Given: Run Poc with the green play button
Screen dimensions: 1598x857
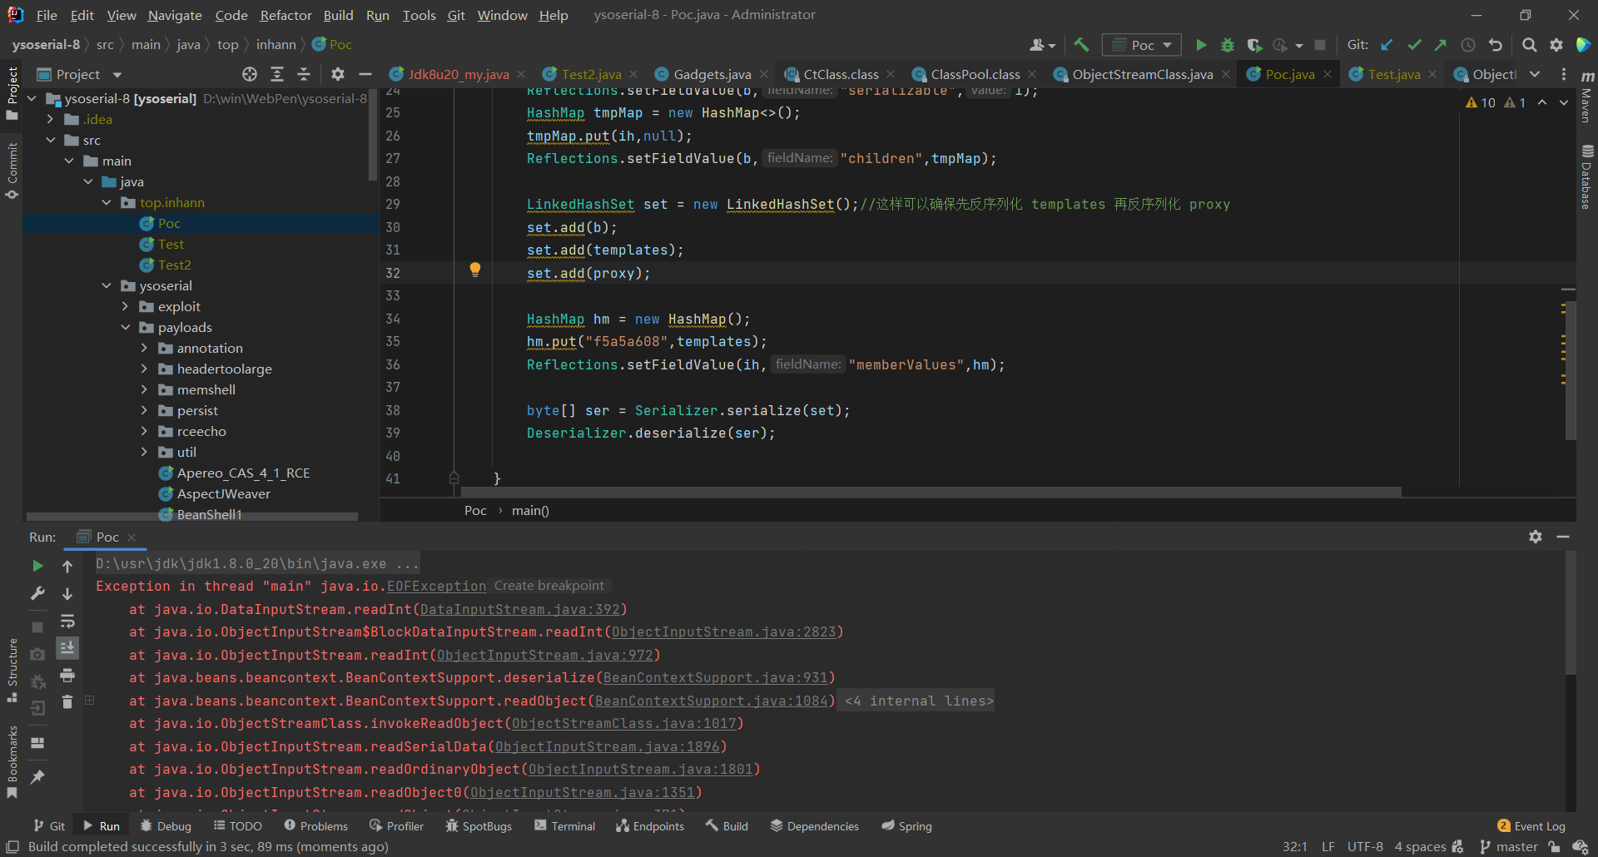Looking at the screenshot, I should [x=1201, y=45].
